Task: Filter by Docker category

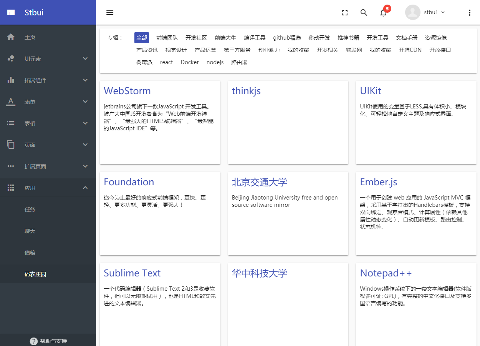Action: click(190, 62)
